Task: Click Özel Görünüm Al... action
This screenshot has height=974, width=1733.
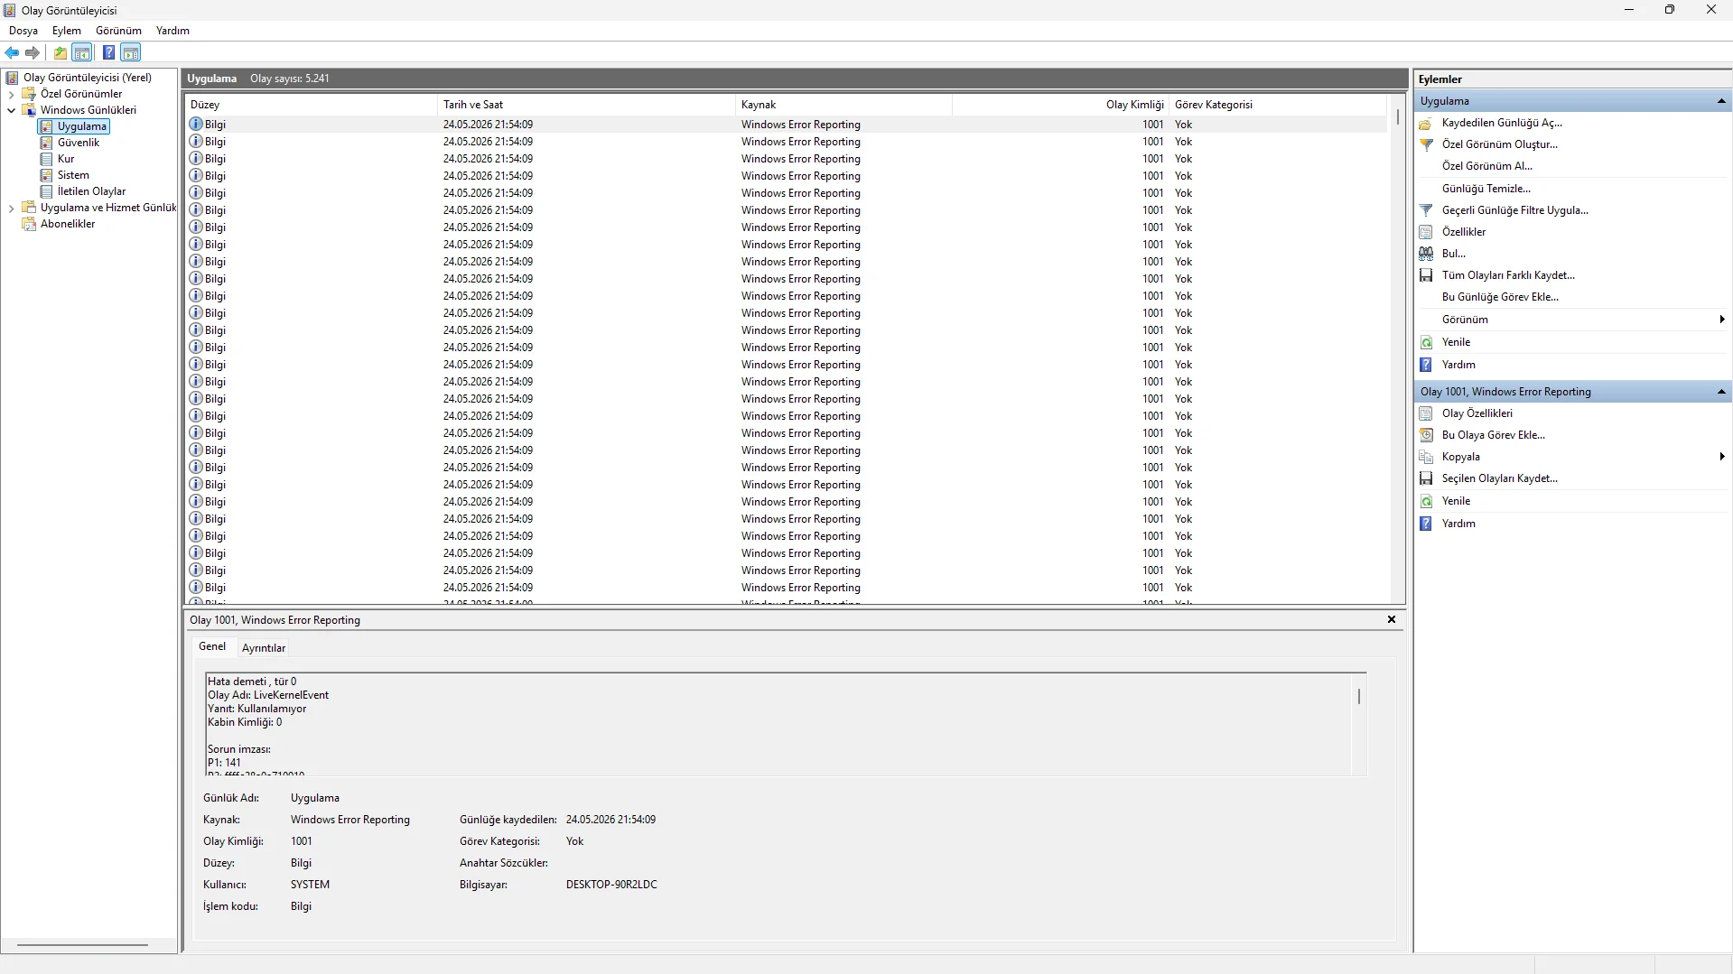Action: [1486, 166]
